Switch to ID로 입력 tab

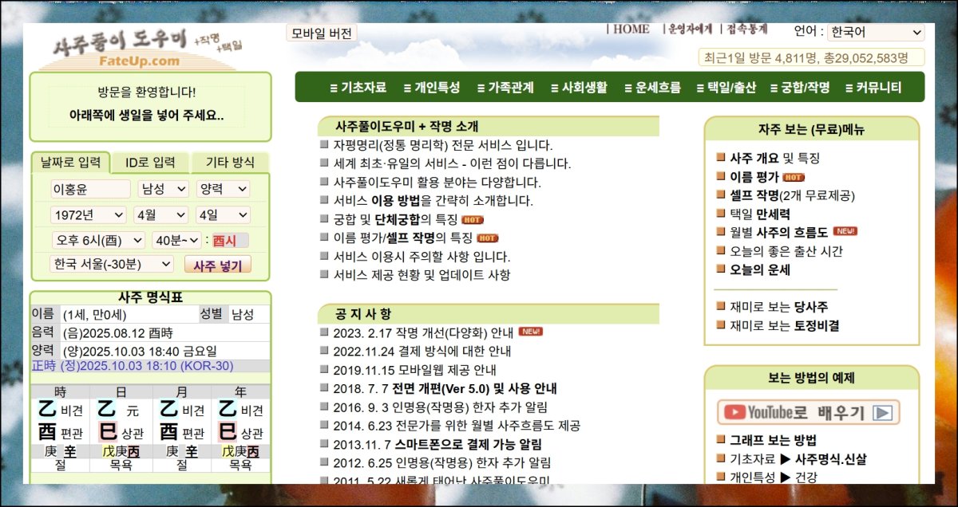(150, 163)
